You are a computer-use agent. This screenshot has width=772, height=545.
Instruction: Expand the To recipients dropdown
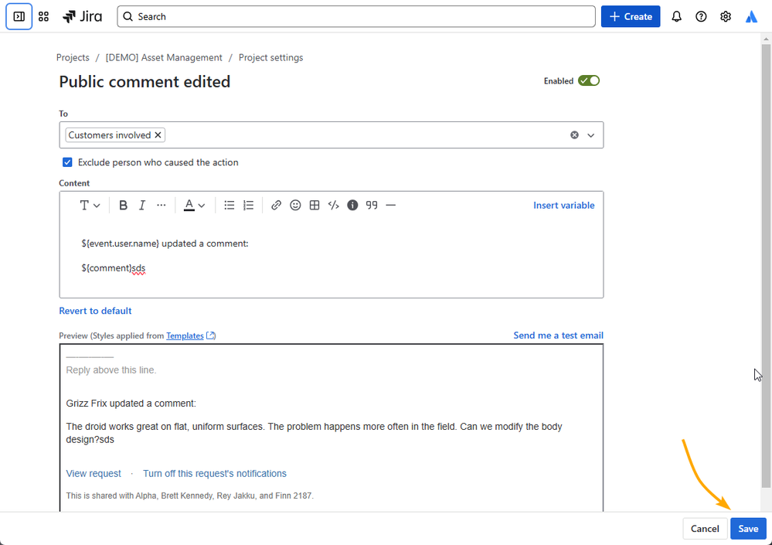(x=591, y=135)
